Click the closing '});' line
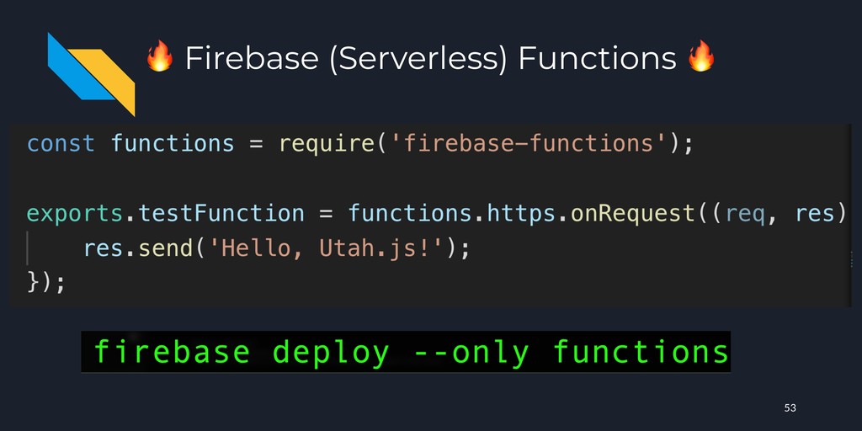The width and height of the screenshot is (862, 431). (x=46, y=283)
